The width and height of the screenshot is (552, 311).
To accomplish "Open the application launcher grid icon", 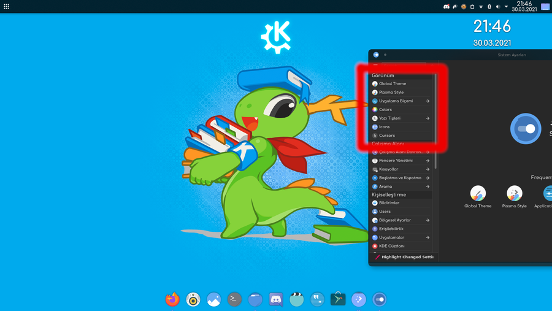I will tap(6, 7).
